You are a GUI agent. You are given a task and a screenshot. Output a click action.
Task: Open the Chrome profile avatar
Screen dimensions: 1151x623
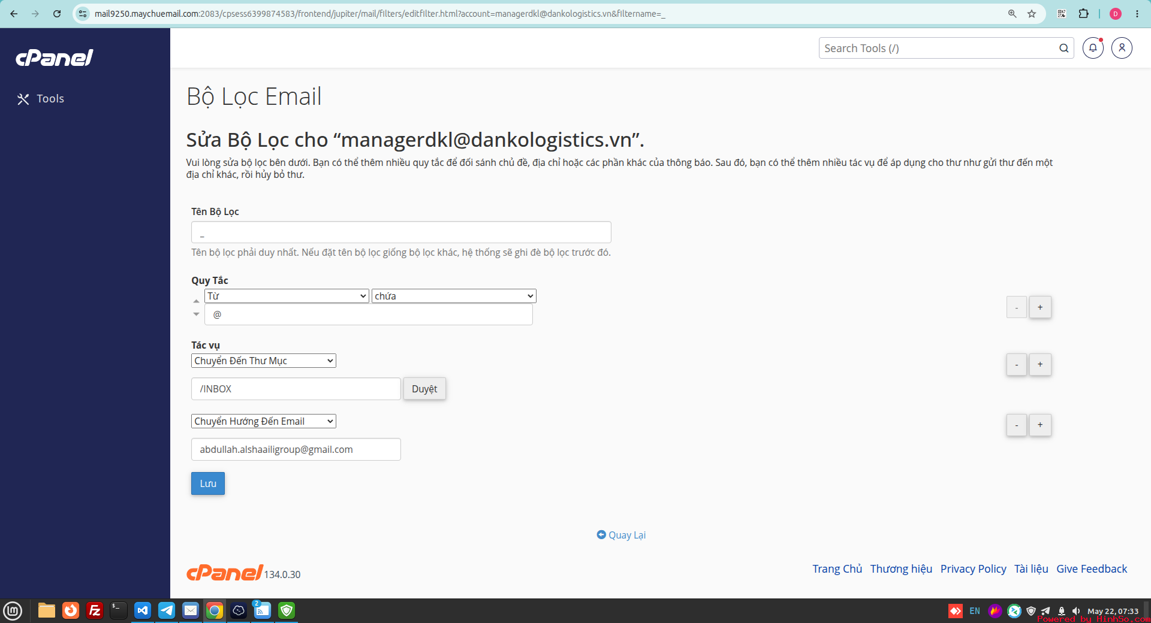pyautogui.click(x=1116, y=13)
